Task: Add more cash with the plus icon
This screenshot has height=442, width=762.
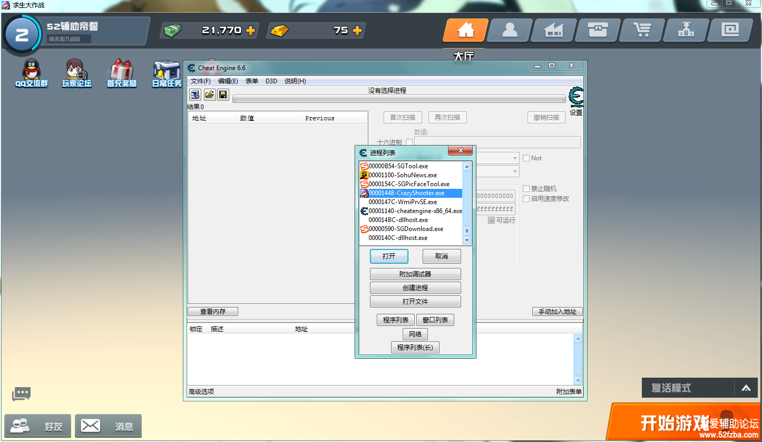Action: click(x=250, y=31)
